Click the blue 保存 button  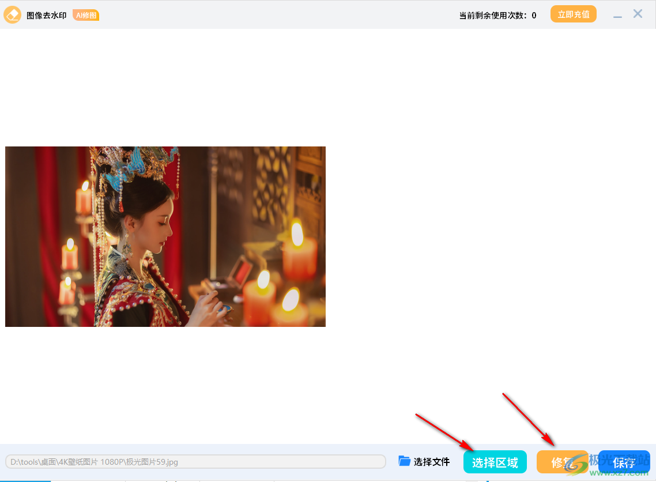[624, 462]
